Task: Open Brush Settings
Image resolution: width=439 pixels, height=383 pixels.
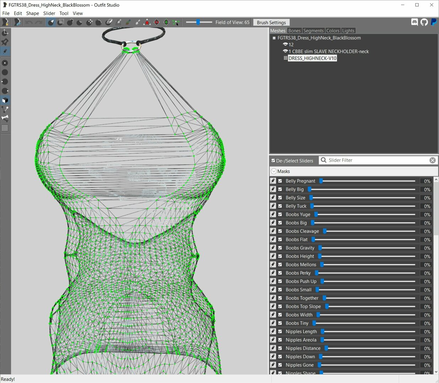Action: [271, 22]
